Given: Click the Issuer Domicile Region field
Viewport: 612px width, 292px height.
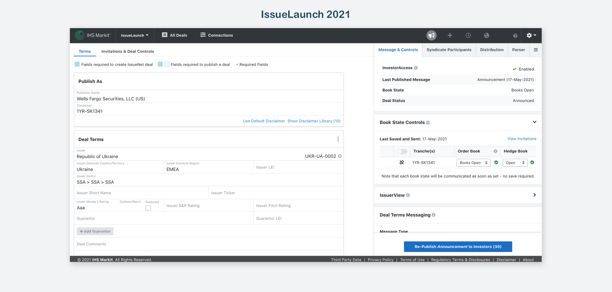Looking at the screenshot, I should (208, 167).
